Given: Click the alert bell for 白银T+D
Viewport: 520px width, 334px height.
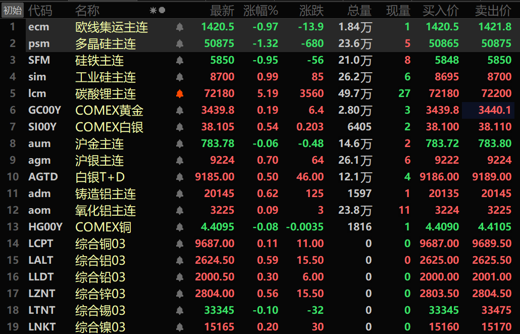Looking at the screenshot, I should [180, 177].
